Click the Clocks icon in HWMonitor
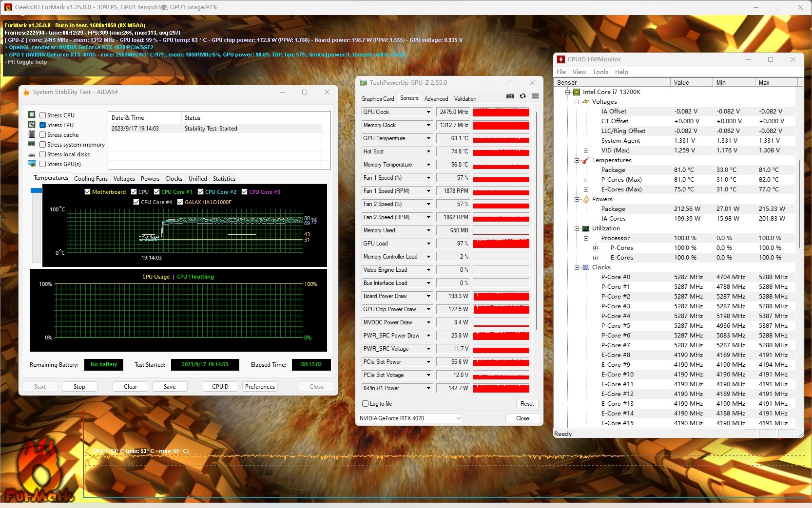Viewport: 812px width, 508px height. coord(586,267)
